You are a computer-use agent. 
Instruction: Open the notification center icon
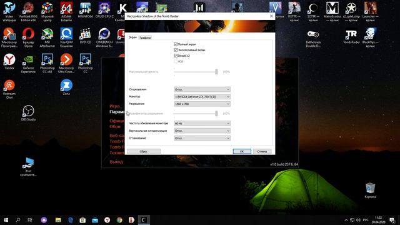392,220
